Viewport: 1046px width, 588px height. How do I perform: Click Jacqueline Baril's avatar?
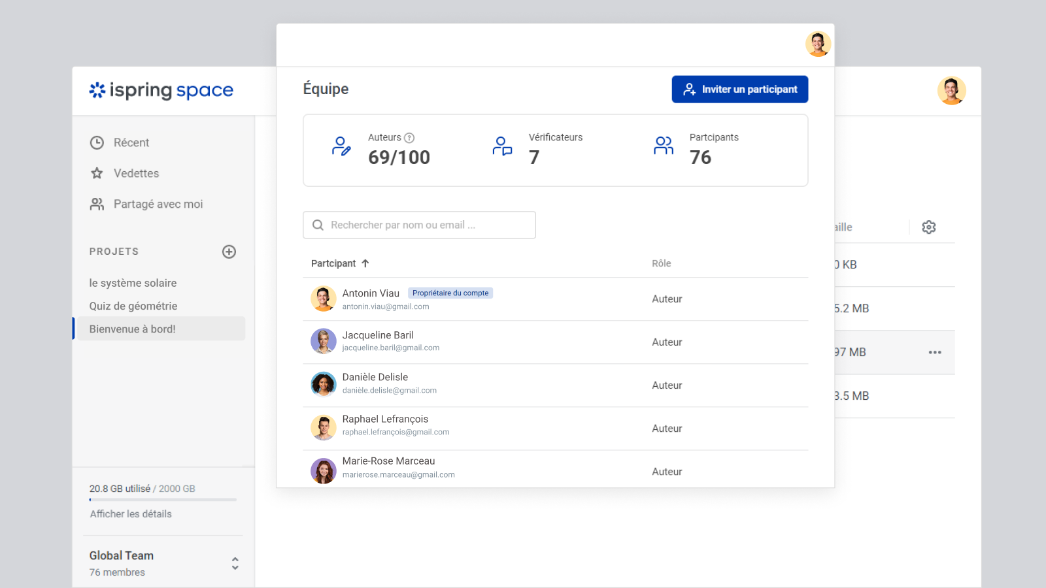[x=323, y=341]
